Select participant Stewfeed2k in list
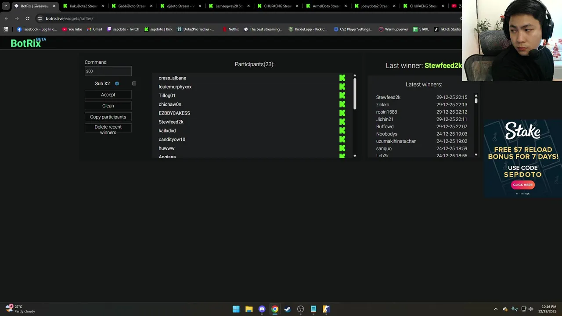562x316 pixels. (x=171, y=122)
